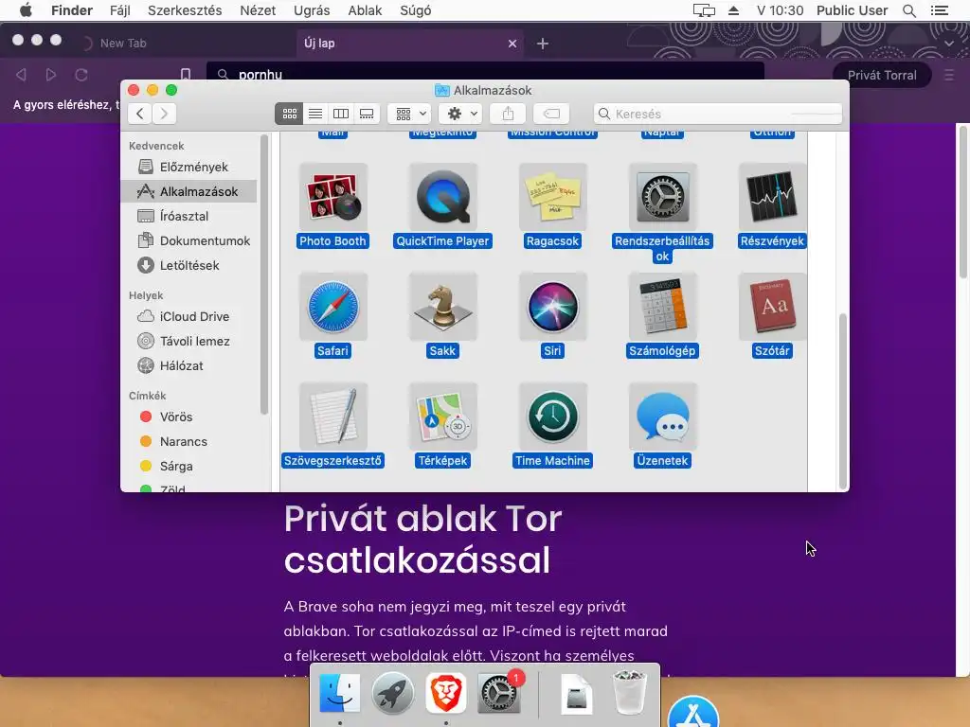Open the Photo Booth application icon

332,197
